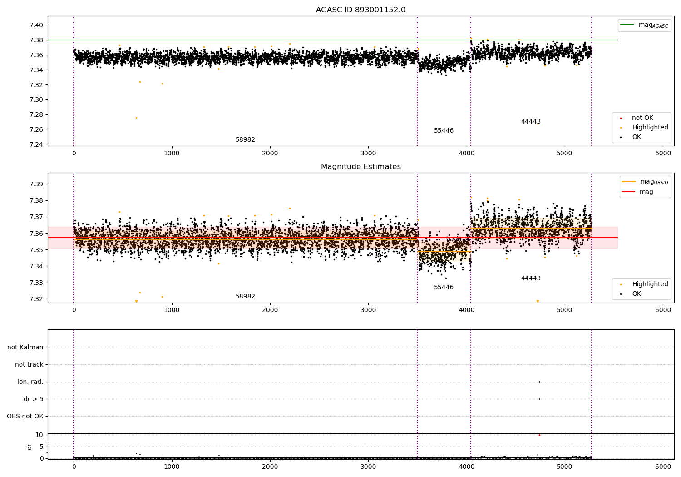The height and width of the screenshot is (477, 681).
Task: Click the 55446 label in the Magnitude Estimates plot
Action: (x=444, y=288)
